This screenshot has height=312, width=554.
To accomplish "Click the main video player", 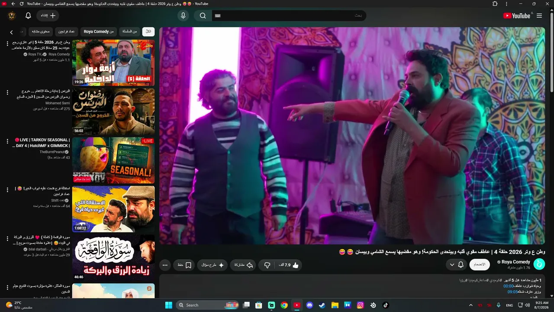I will point(352,136).
